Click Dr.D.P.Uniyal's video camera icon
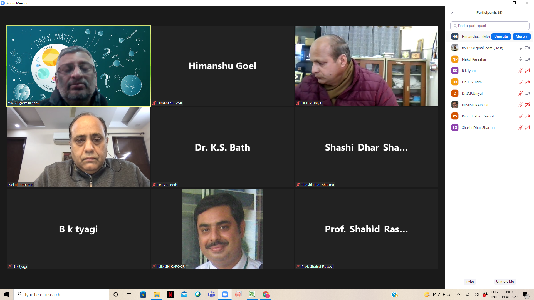 [527, 93]
